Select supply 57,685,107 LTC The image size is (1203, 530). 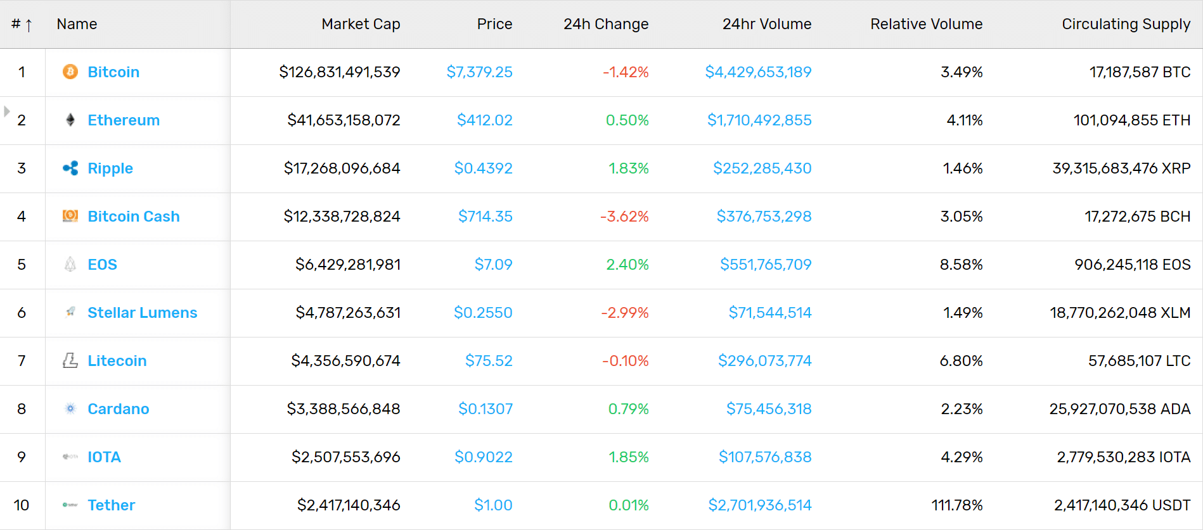tap(1140, 361)
